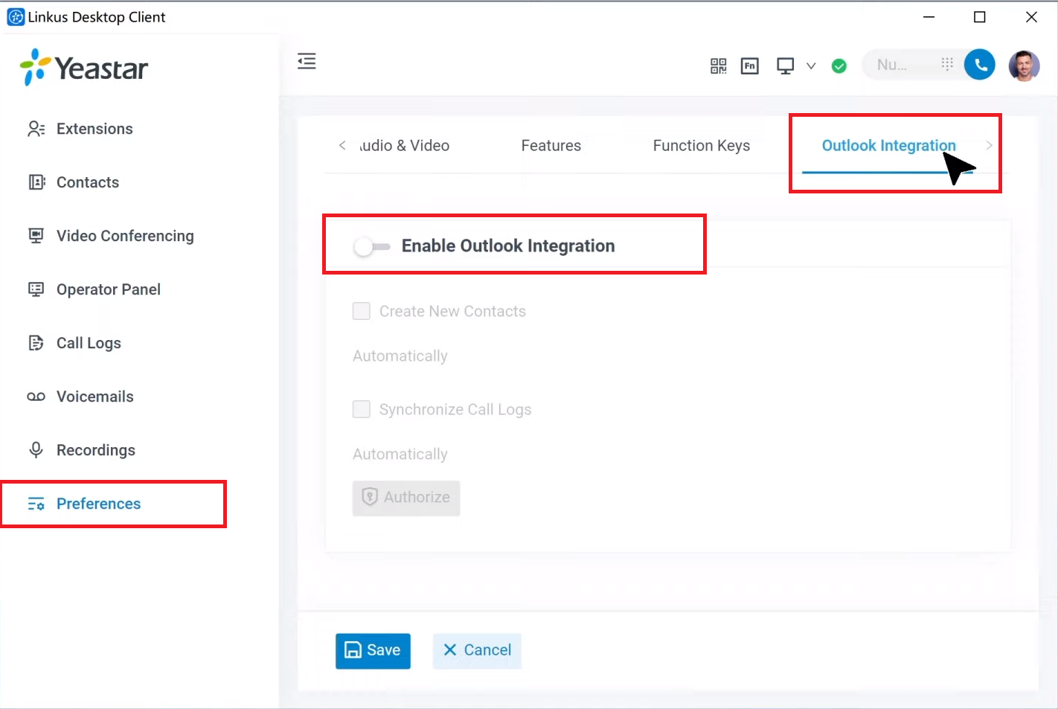1058x709 pixels.
Task: Start a call with the blue phone icon
Action: (979, 64)
